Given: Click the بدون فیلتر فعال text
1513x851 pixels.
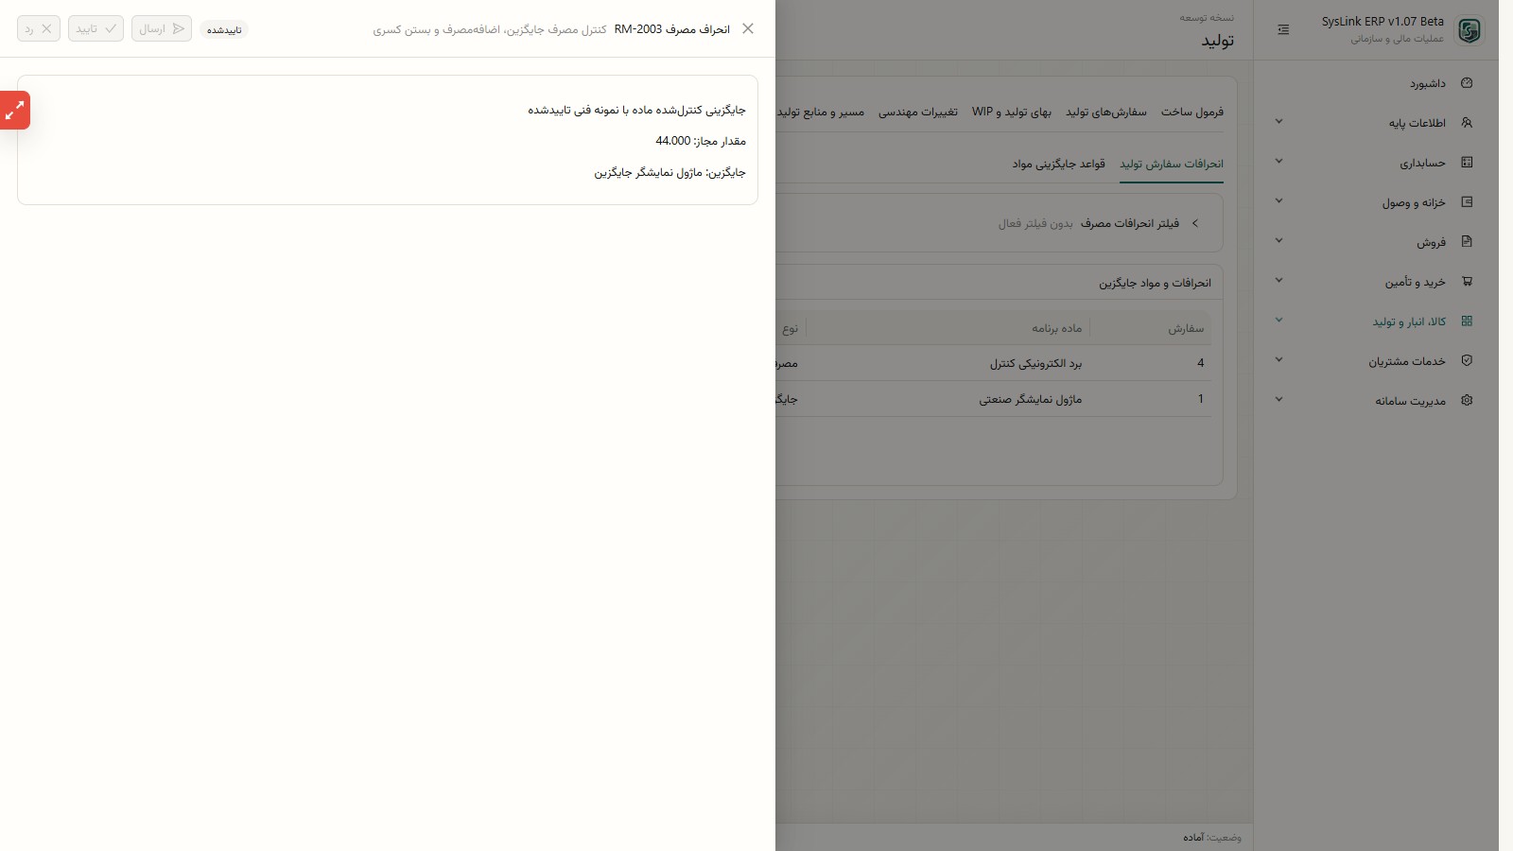Looking at the screenshot, I should point(1035,224).
